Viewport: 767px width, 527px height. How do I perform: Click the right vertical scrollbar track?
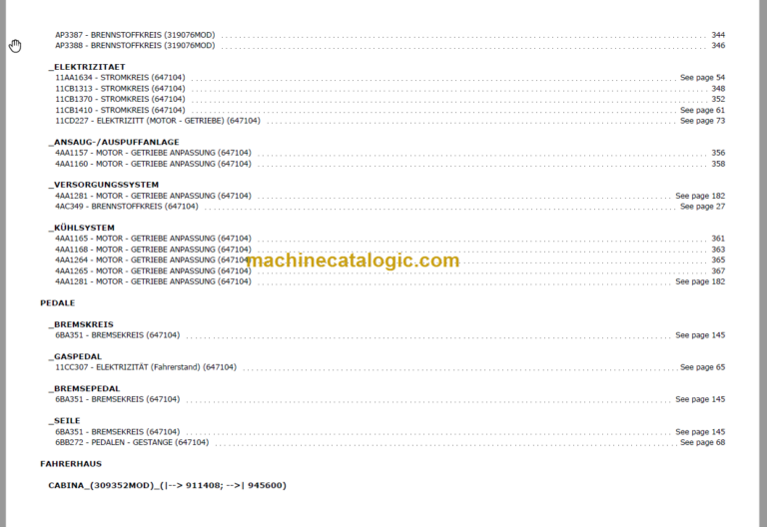coord(763,263)
